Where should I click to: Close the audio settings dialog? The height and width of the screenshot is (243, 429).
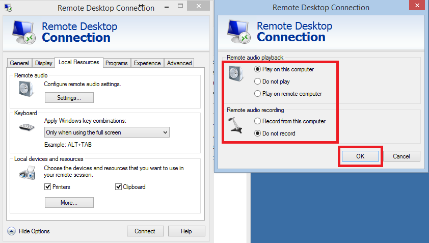coord(417,5)
